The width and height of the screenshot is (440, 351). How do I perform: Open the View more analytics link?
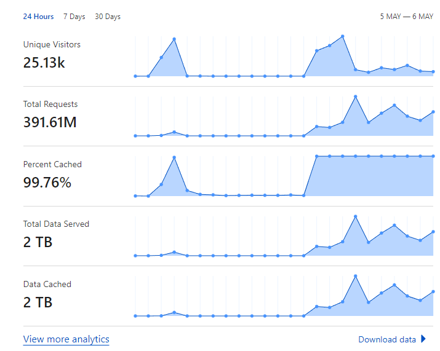point(66,339)
